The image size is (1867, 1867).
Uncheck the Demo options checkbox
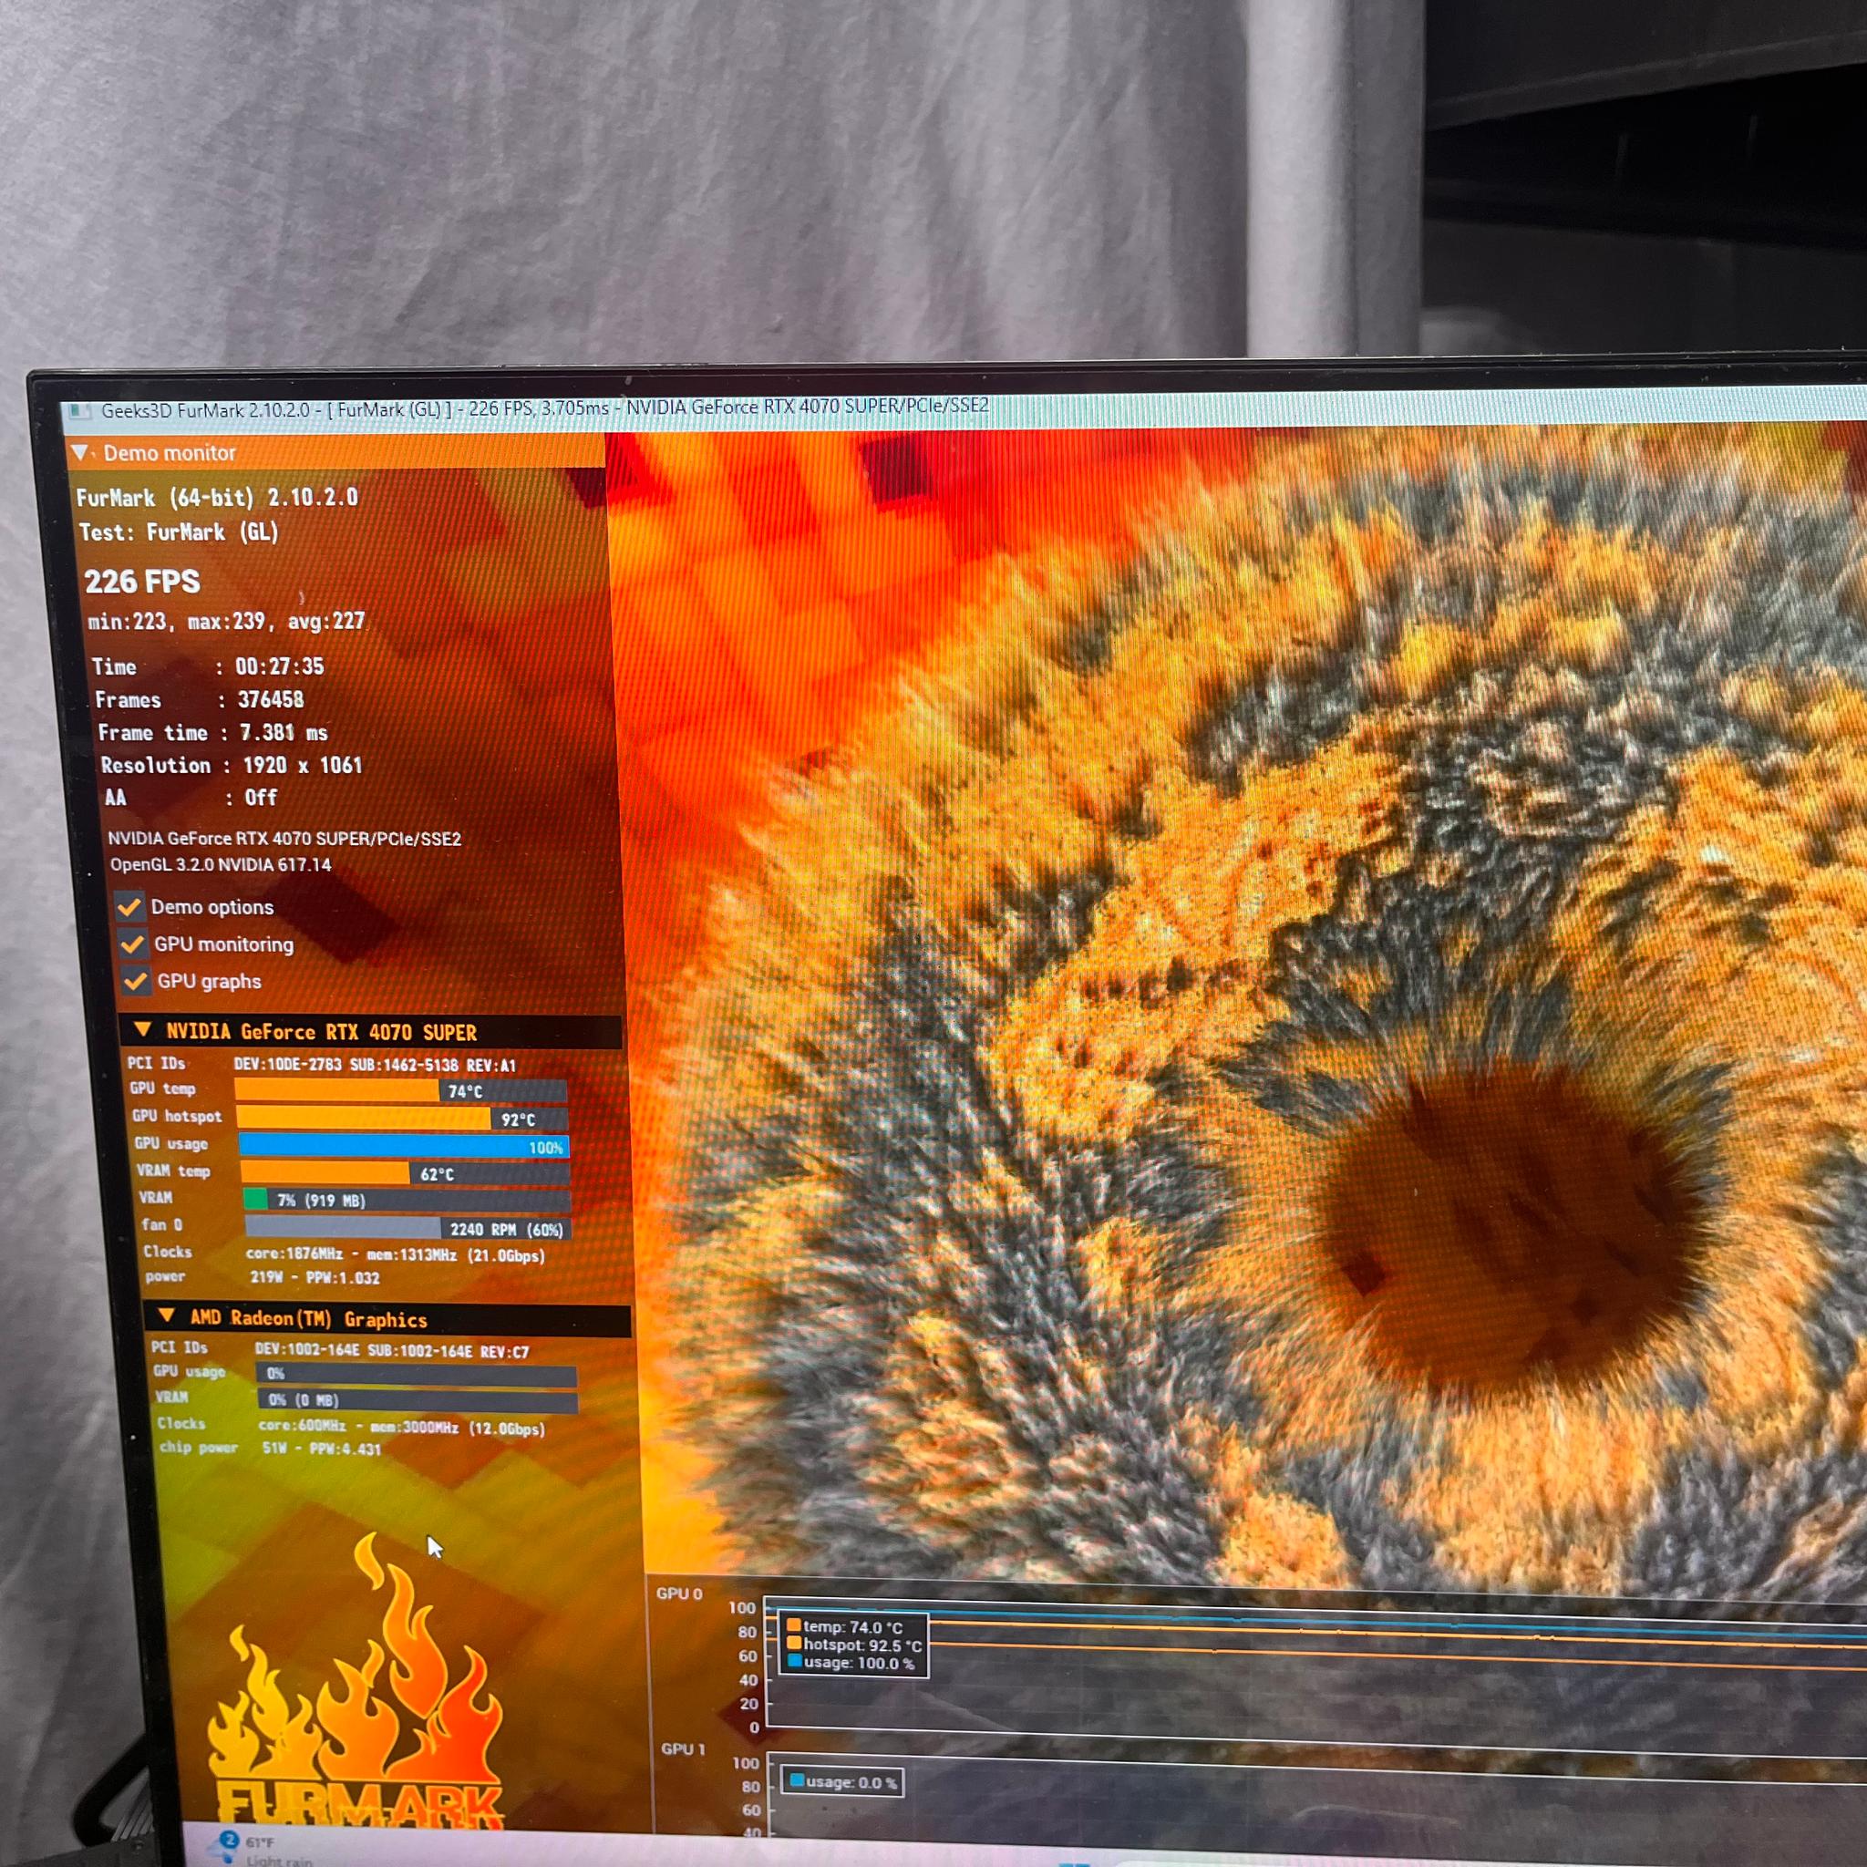coord(129,906)
